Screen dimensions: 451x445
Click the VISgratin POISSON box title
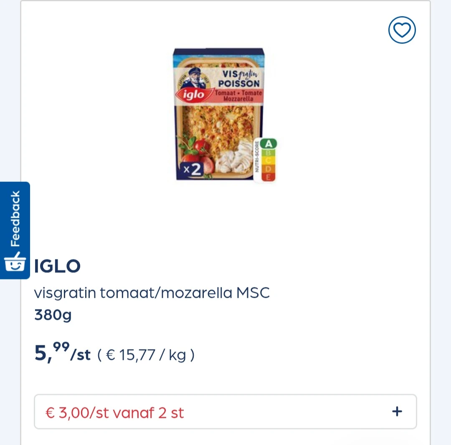239,78
